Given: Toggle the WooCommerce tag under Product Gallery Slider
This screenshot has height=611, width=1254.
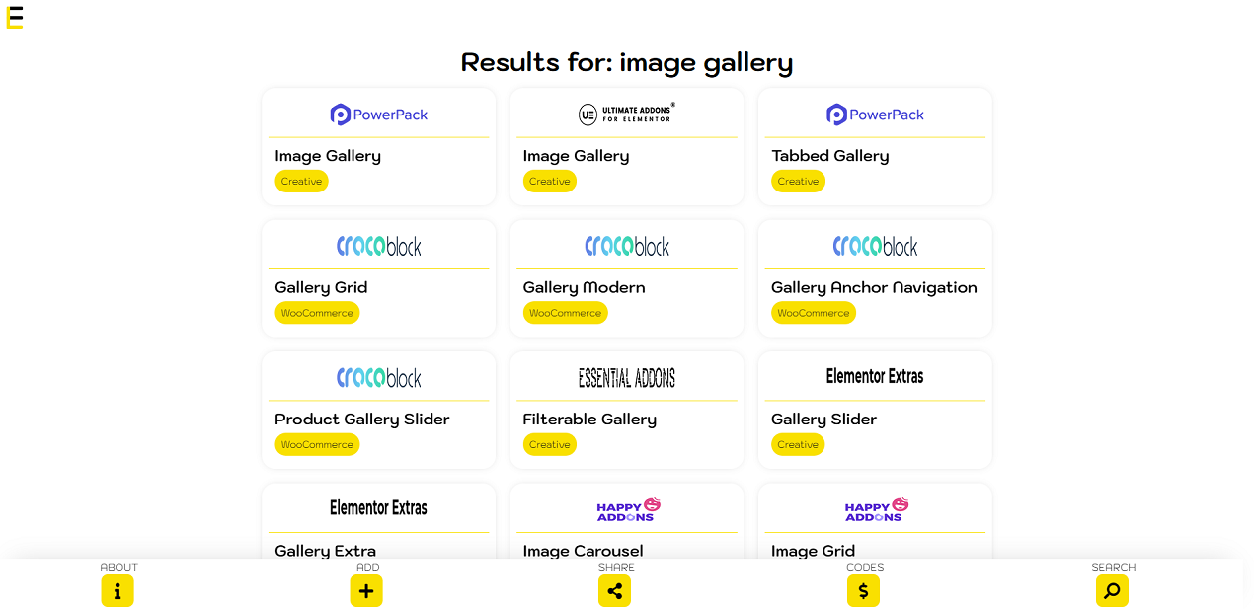Looking at the screenshot, I should pyautogui.click(x=317, y=444).
